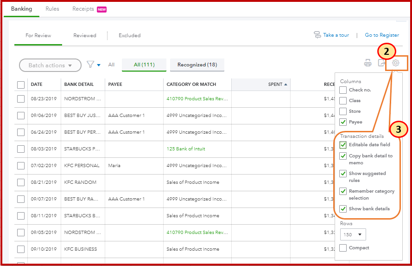Switch to the Banking tab
Screen dimensions: 412x266
coord(21,9)
